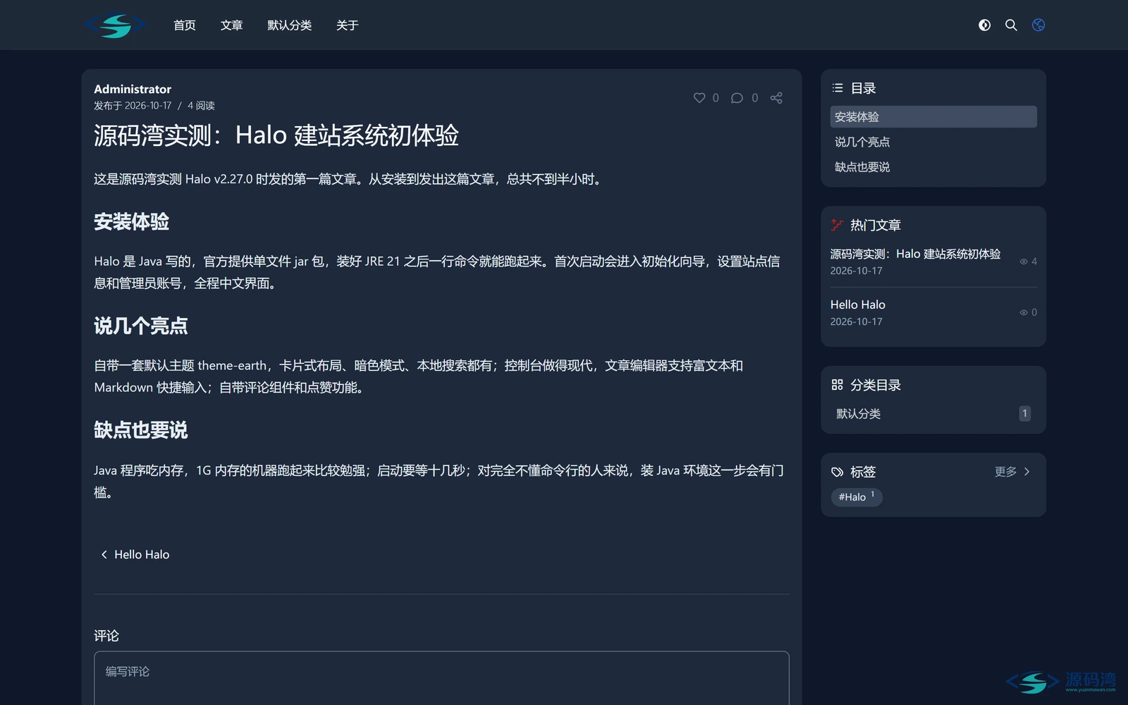The width and height of the screenshot is (1128, 705).
Task: Go to previous post Hello Halo
Action: tap(135, 555)
